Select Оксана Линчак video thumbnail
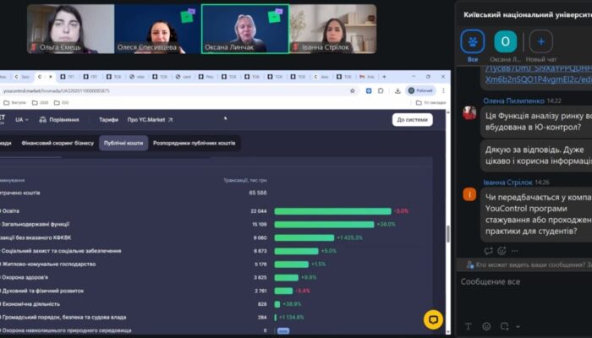The width and height of the screenshot is (592, 338). coord(244,29)
